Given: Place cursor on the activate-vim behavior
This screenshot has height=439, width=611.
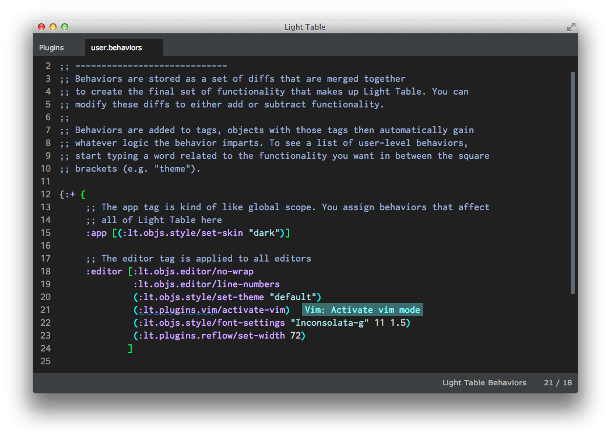Looking at the screenshot, I should click(211, 310).
